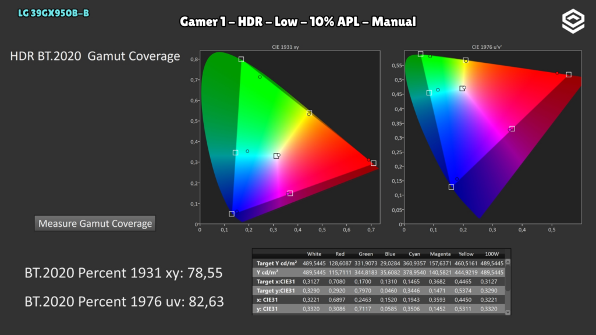Image resolution: width=596 pixels, height=335 pixels.
Task: Click the cell showing 0,1465
Action: click(411, 281)
